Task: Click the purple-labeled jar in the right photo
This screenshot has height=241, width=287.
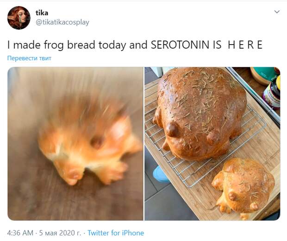Action: [x=272, y=93]
